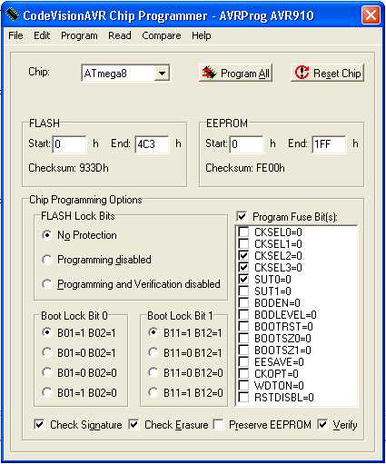The image size is (386, 464).
Task: Select Programming disabled lock bit option
Action: (x=47, y=260)
